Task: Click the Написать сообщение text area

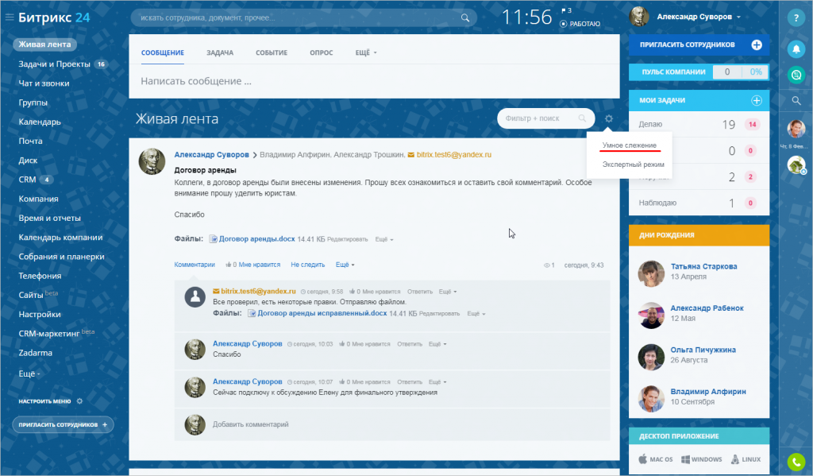Action: pyautogui.click(x=374, y=81)
